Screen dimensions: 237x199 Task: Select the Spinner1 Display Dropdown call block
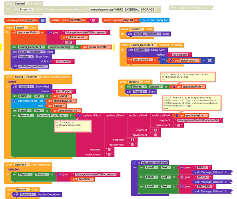pos(37,194)
